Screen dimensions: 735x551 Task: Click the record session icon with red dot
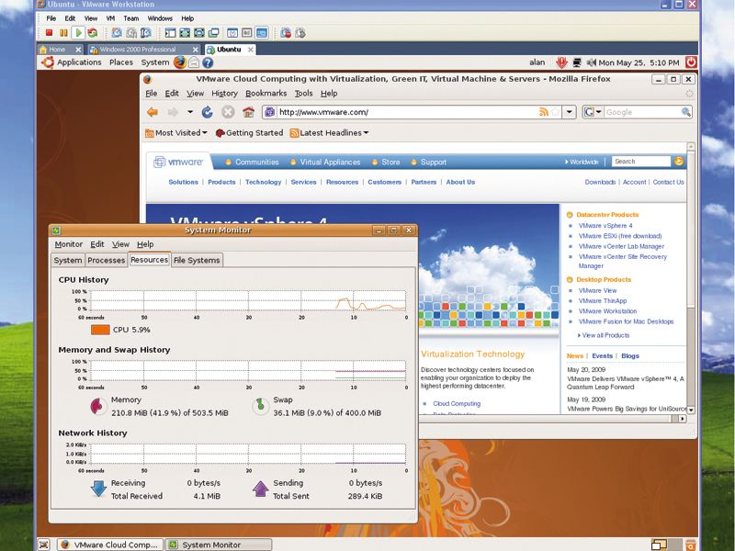click(x=286, y=33)
